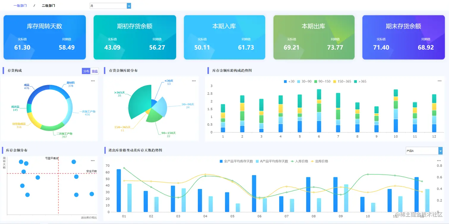This screenshot has width=449, height=224.
Task: Select the 分布 tab
Action: pyautogui.click(x=86, y=71)
